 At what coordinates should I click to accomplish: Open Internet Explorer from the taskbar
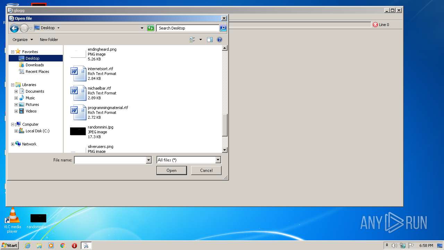click(x=27, y=245)
